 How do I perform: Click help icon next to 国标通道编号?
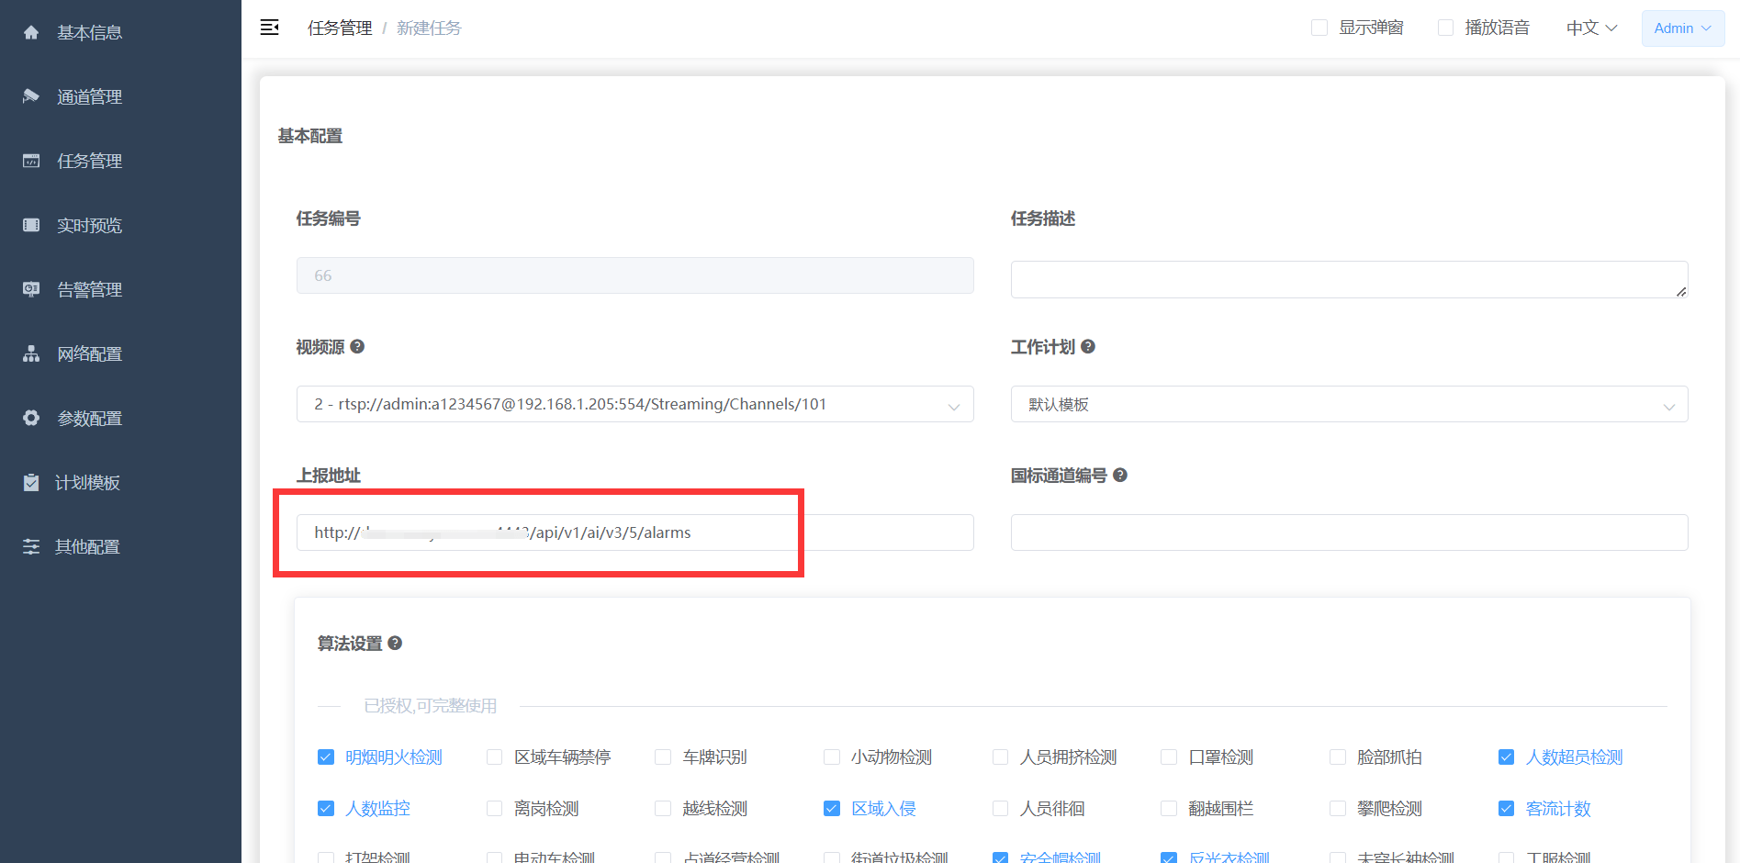[x=1119, y=475]
